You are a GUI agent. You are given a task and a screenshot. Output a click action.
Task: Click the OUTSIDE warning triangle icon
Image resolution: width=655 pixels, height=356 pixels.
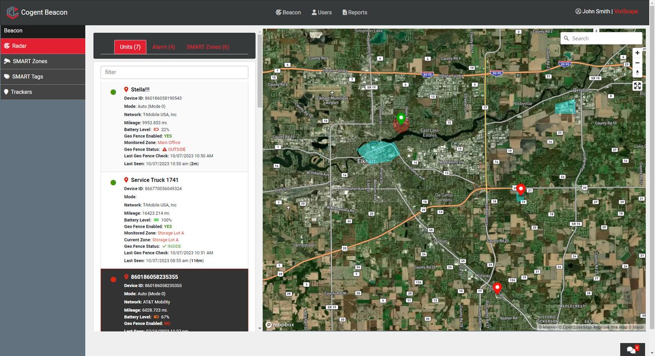(x=164, y=149)
